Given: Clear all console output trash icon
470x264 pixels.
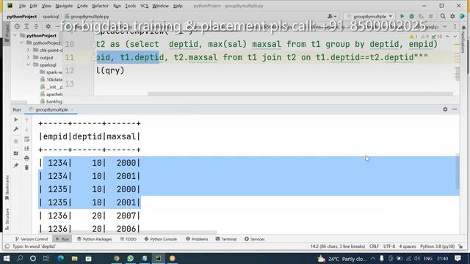Looking at the screenshot, I should pyautogui.click(x=26, y=168).
